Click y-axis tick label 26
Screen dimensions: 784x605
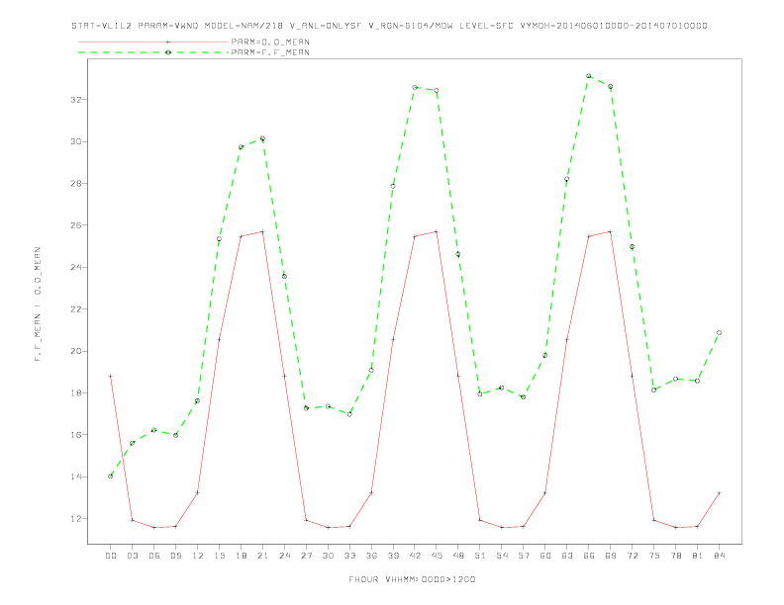coord(75,225)
